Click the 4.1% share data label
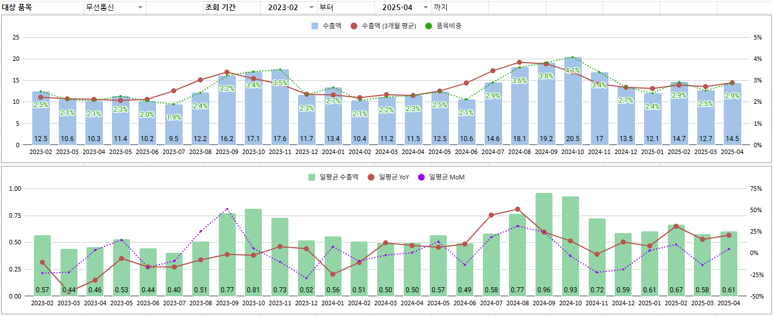Image resolution: width=773 pixels, height=316 pixels. (x=573, y=71)
